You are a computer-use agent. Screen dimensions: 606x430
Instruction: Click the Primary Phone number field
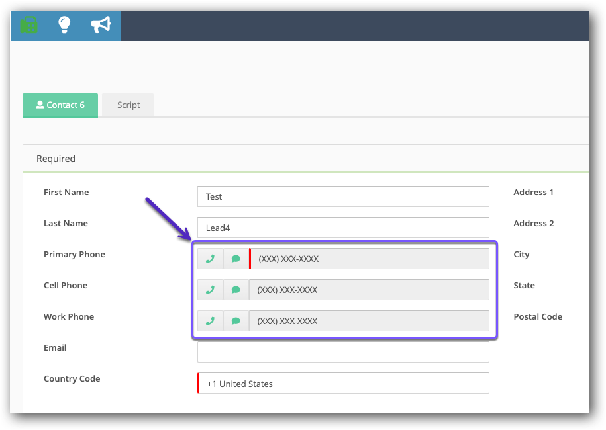(369, 259)
